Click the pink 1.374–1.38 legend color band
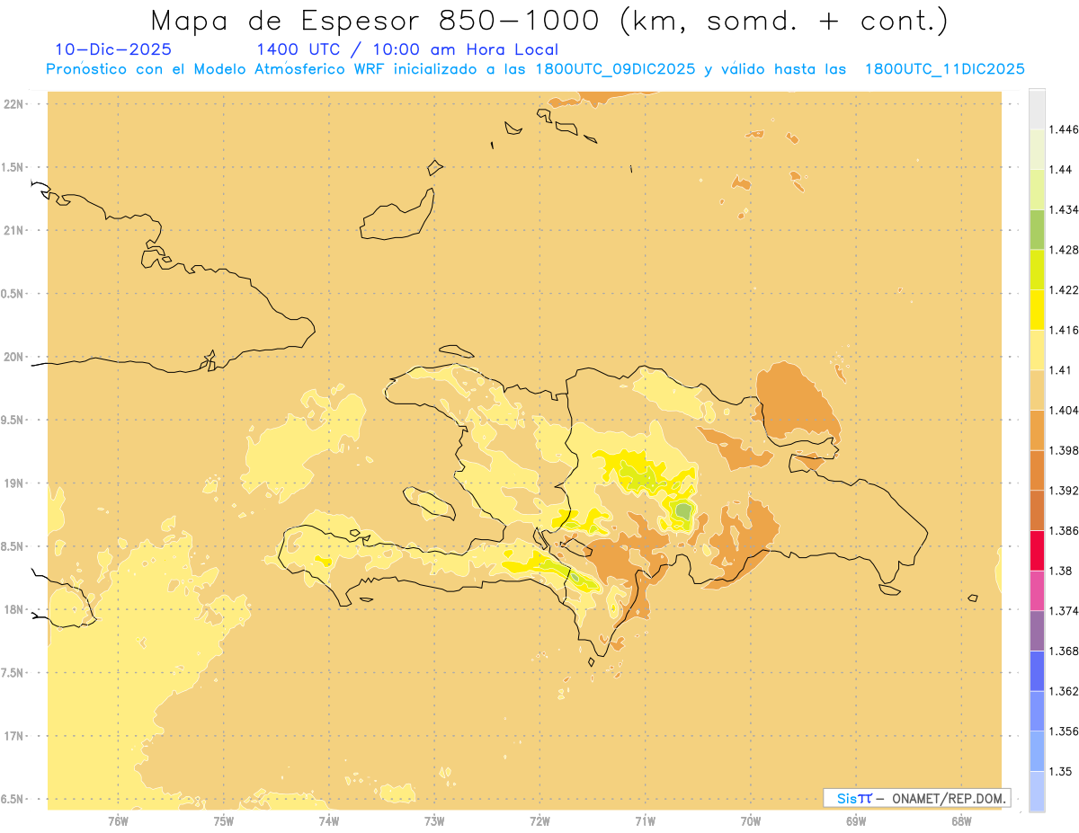Screen dimensions: 1079x833 point(1037,590)
